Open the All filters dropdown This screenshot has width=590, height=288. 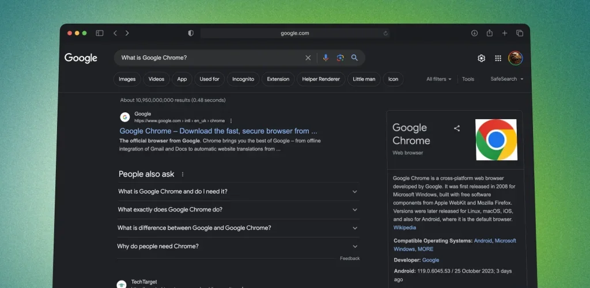pyautogui.click(x=438, y=79)
